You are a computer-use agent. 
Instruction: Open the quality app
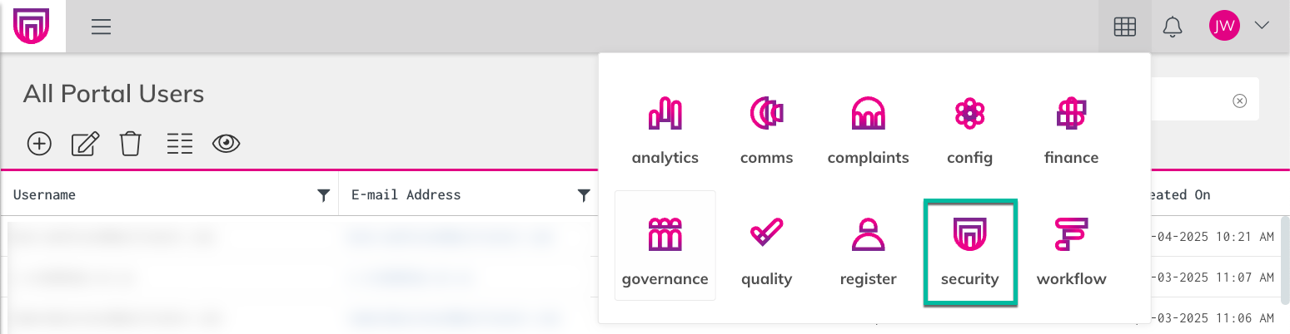click(766, 245)
